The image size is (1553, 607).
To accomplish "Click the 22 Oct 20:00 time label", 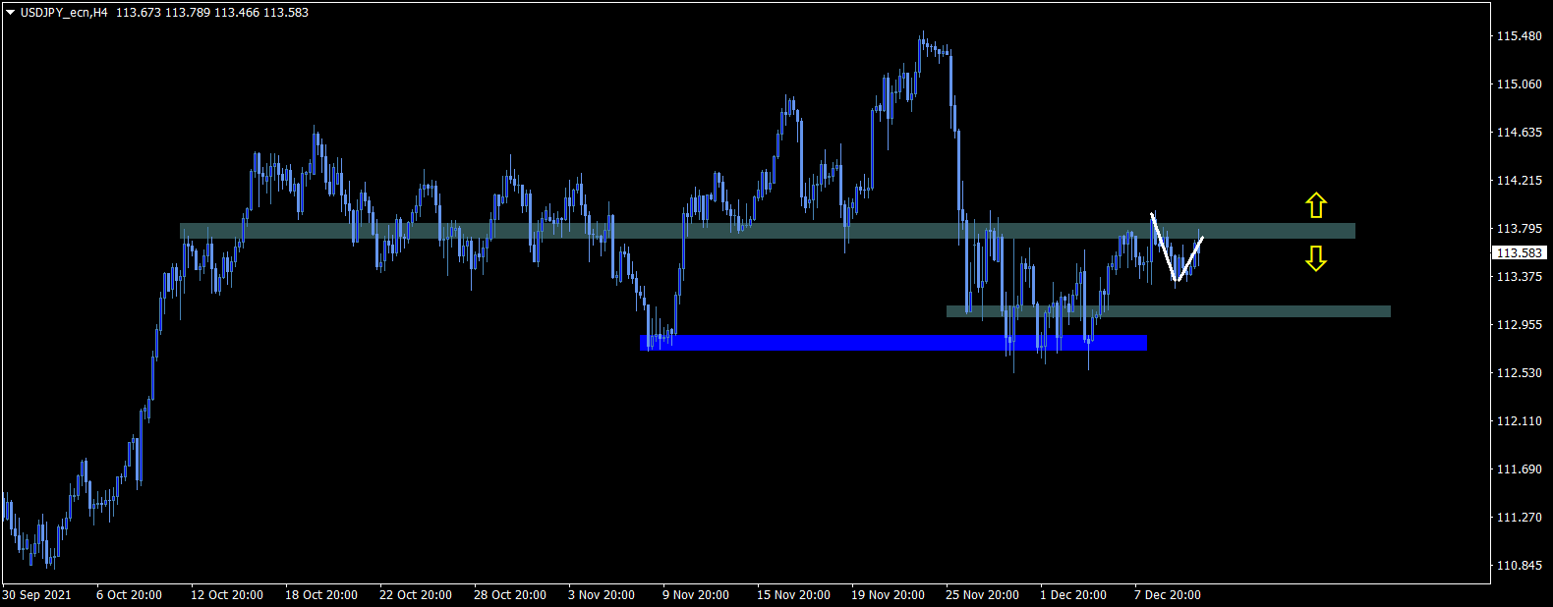I will tap(416, 595).
